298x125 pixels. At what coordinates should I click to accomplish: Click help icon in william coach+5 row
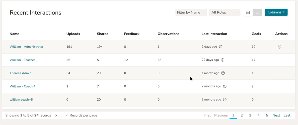point(225,99)
